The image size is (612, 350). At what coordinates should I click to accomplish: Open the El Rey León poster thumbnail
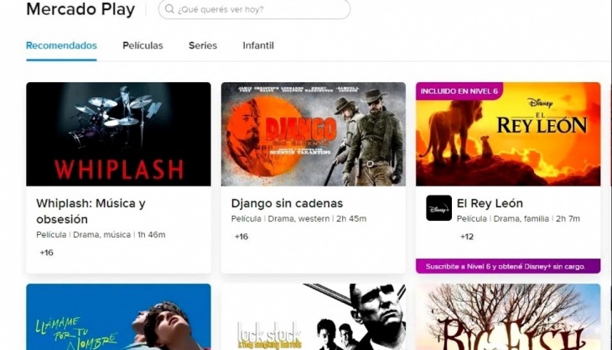(508, 134)
